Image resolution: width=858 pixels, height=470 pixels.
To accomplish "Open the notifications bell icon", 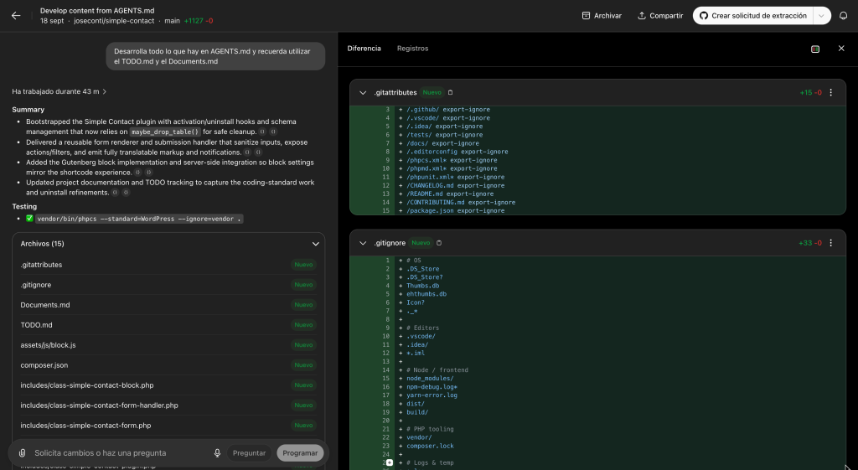I will (843, 16).
